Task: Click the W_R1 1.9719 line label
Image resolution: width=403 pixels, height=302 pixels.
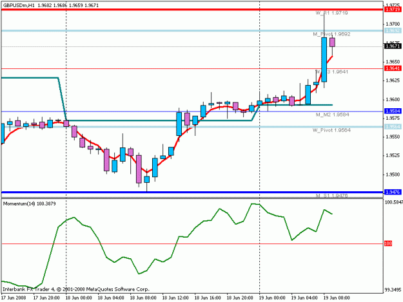Action: (x=331, y=13)
